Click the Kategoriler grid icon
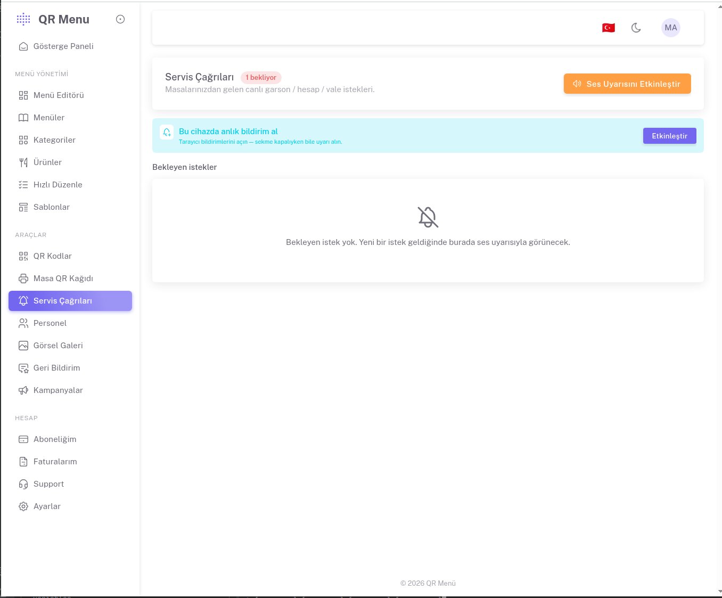This screenshot has width=722, height=598. 23,140
